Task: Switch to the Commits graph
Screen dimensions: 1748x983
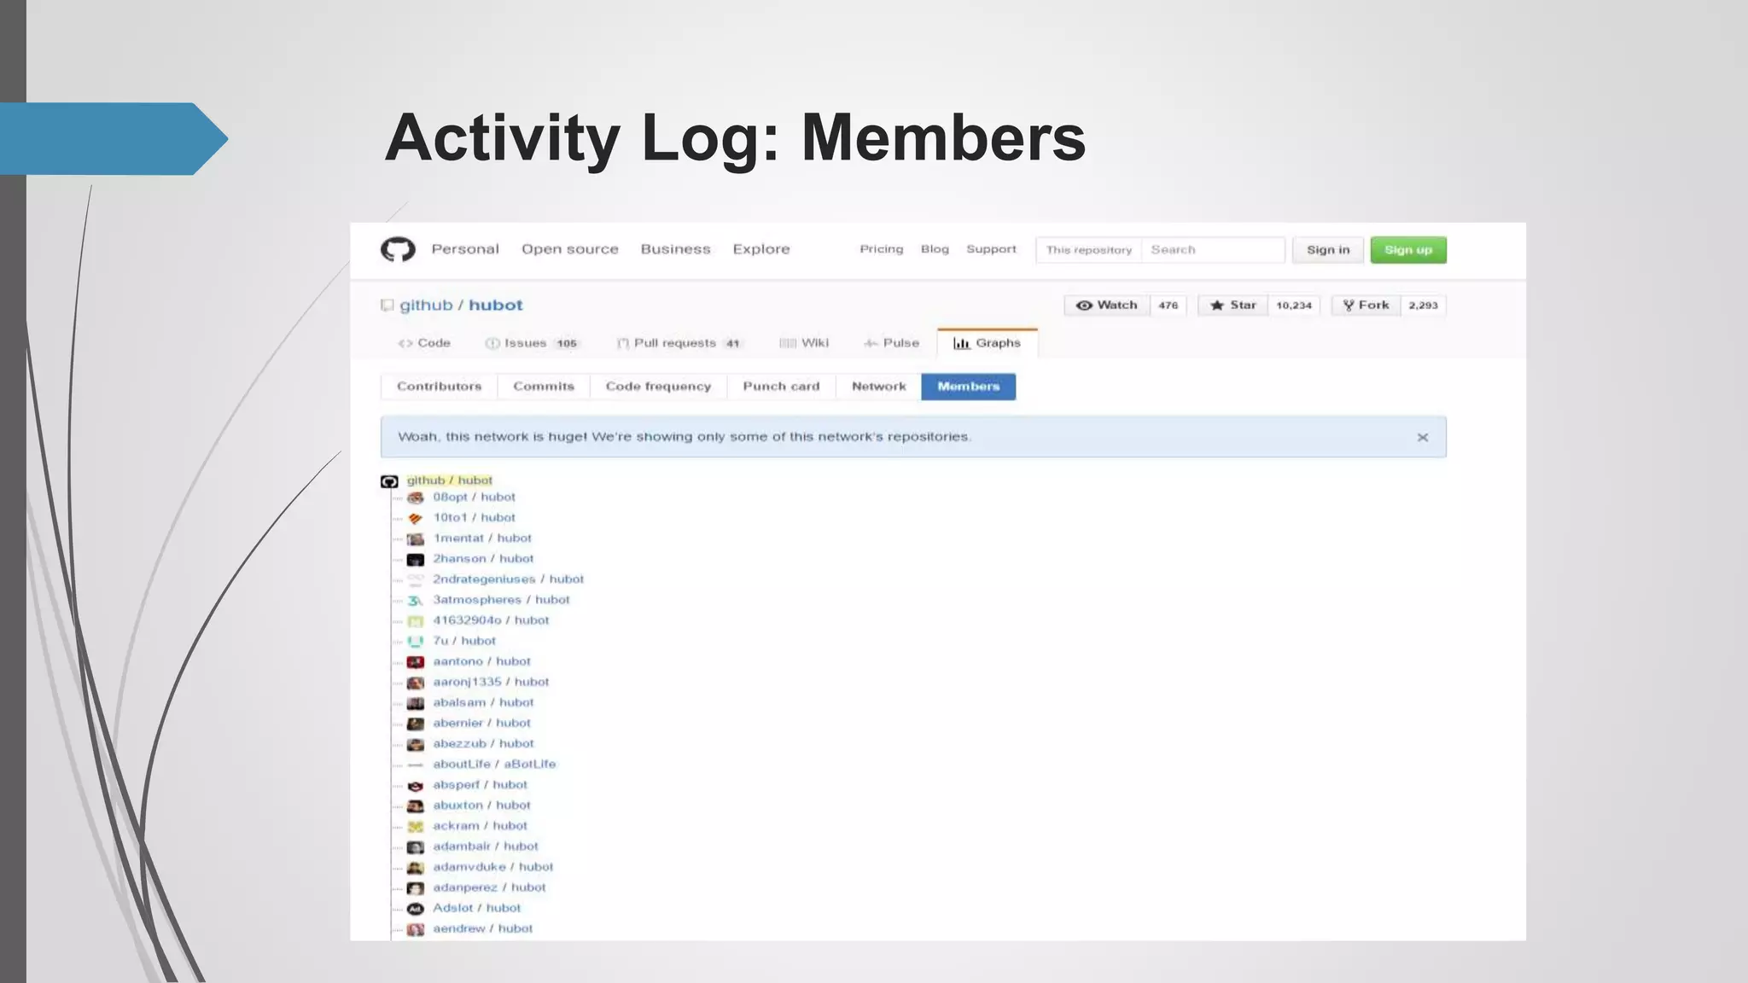Action: [x=544, y=387]
